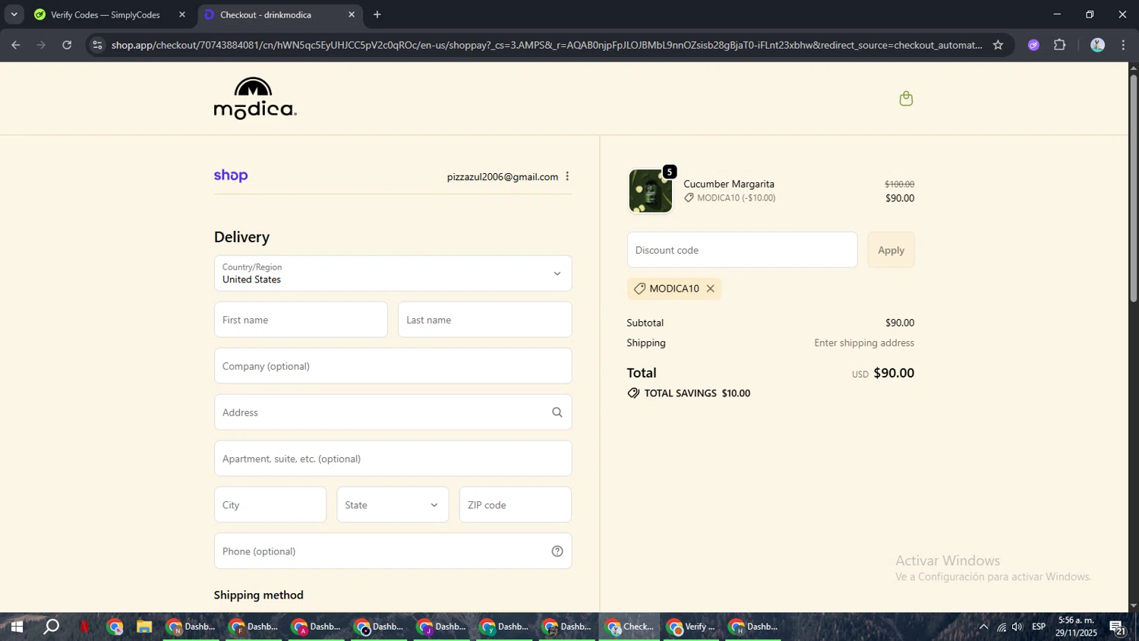This screenshot has width=1139, height=641.
Task: Expand the Country/Region dropdown
Action: 393,273
